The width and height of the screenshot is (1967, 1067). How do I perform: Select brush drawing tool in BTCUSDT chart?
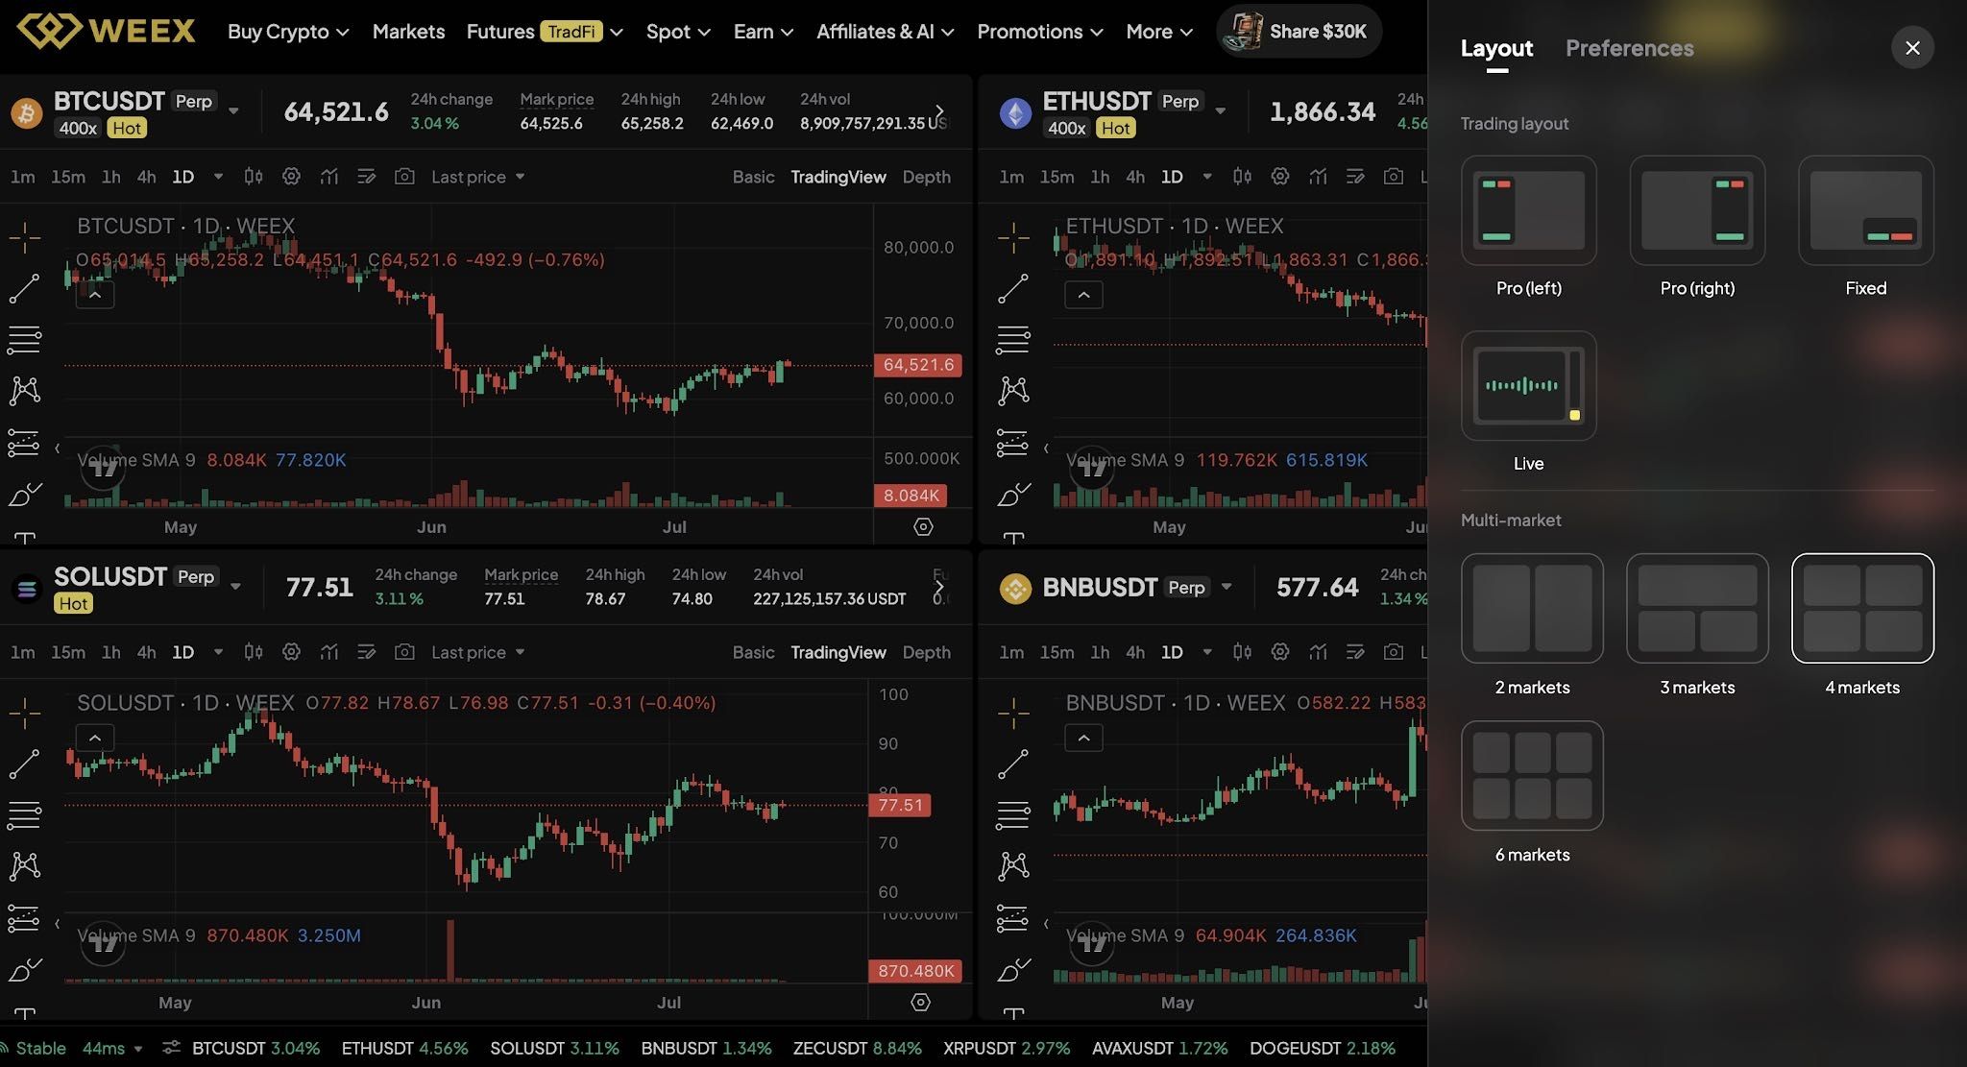pyautogui.click(x=25, y=495)
